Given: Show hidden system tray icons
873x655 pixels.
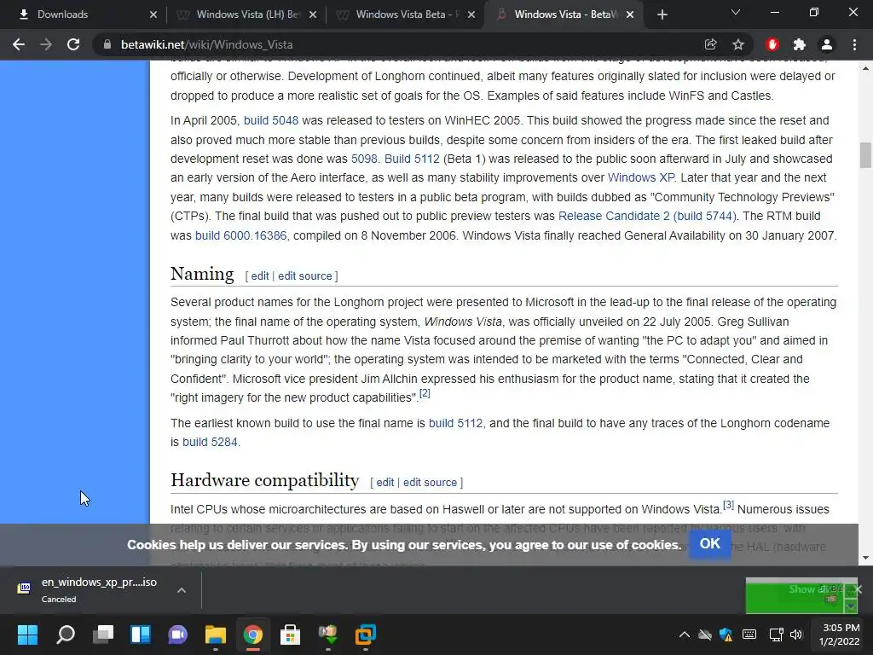Looking at the screenshot, I should pos(685,635).
